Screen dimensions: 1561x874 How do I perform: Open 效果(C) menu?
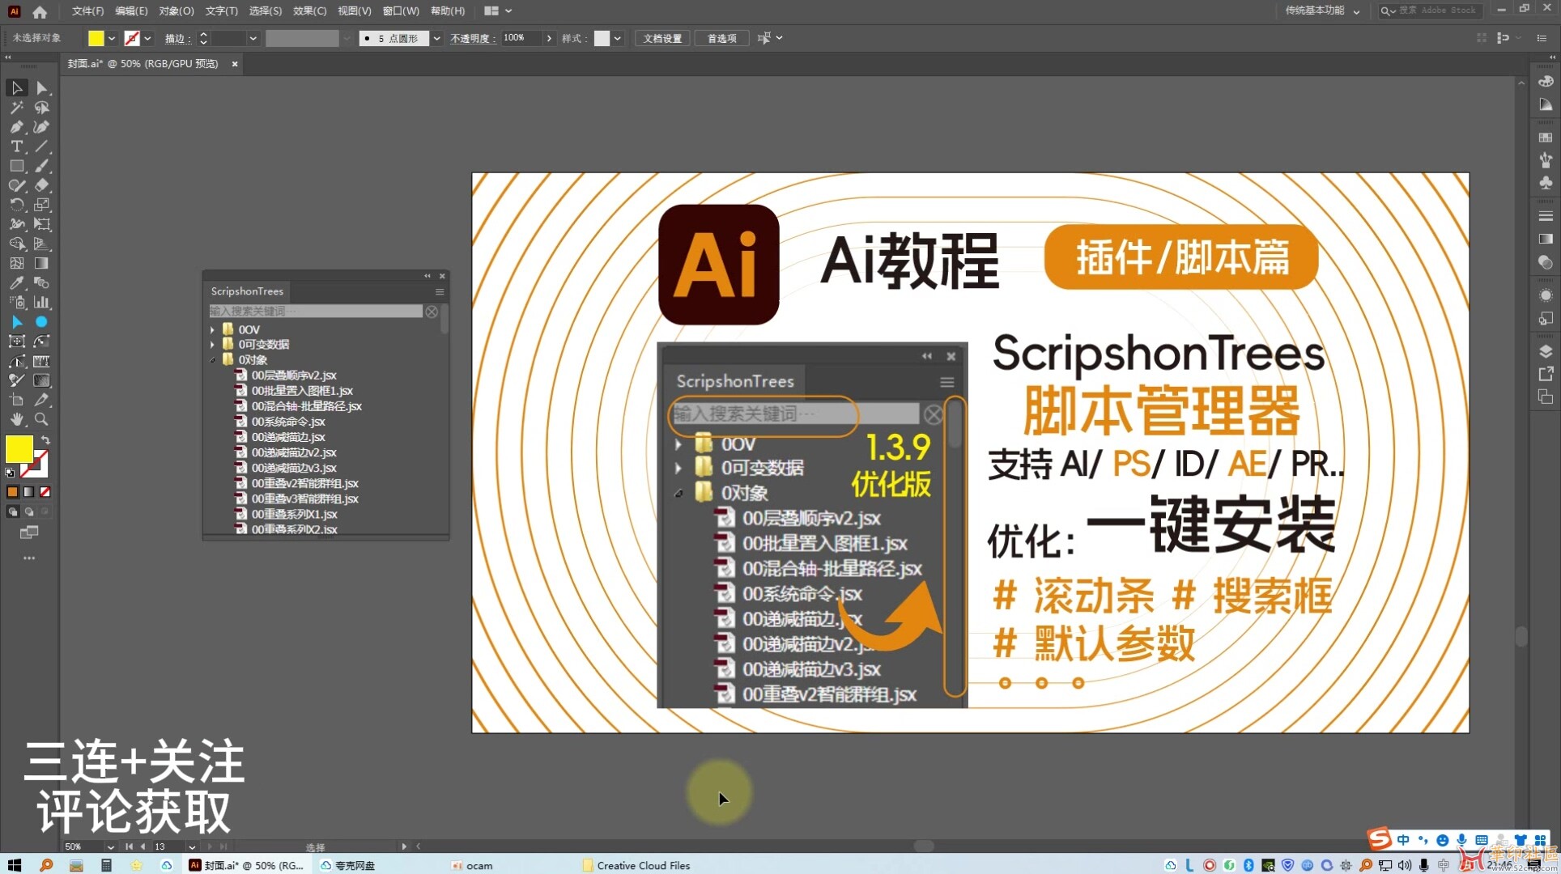(x=309, y=11)
